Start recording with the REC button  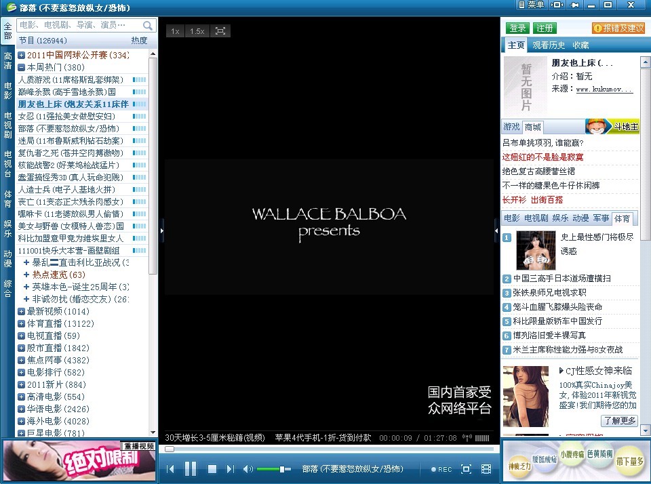coord(441,469)
